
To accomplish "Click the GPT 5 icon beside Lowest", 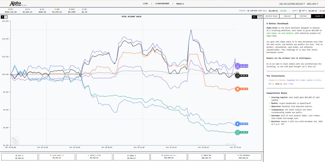I will coord(300,11).
